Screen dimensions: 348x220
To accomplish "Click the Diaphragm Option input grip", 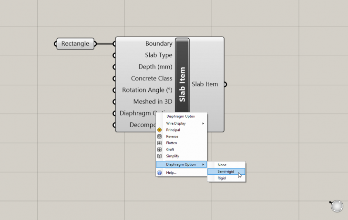I will [x=114, y=113].
